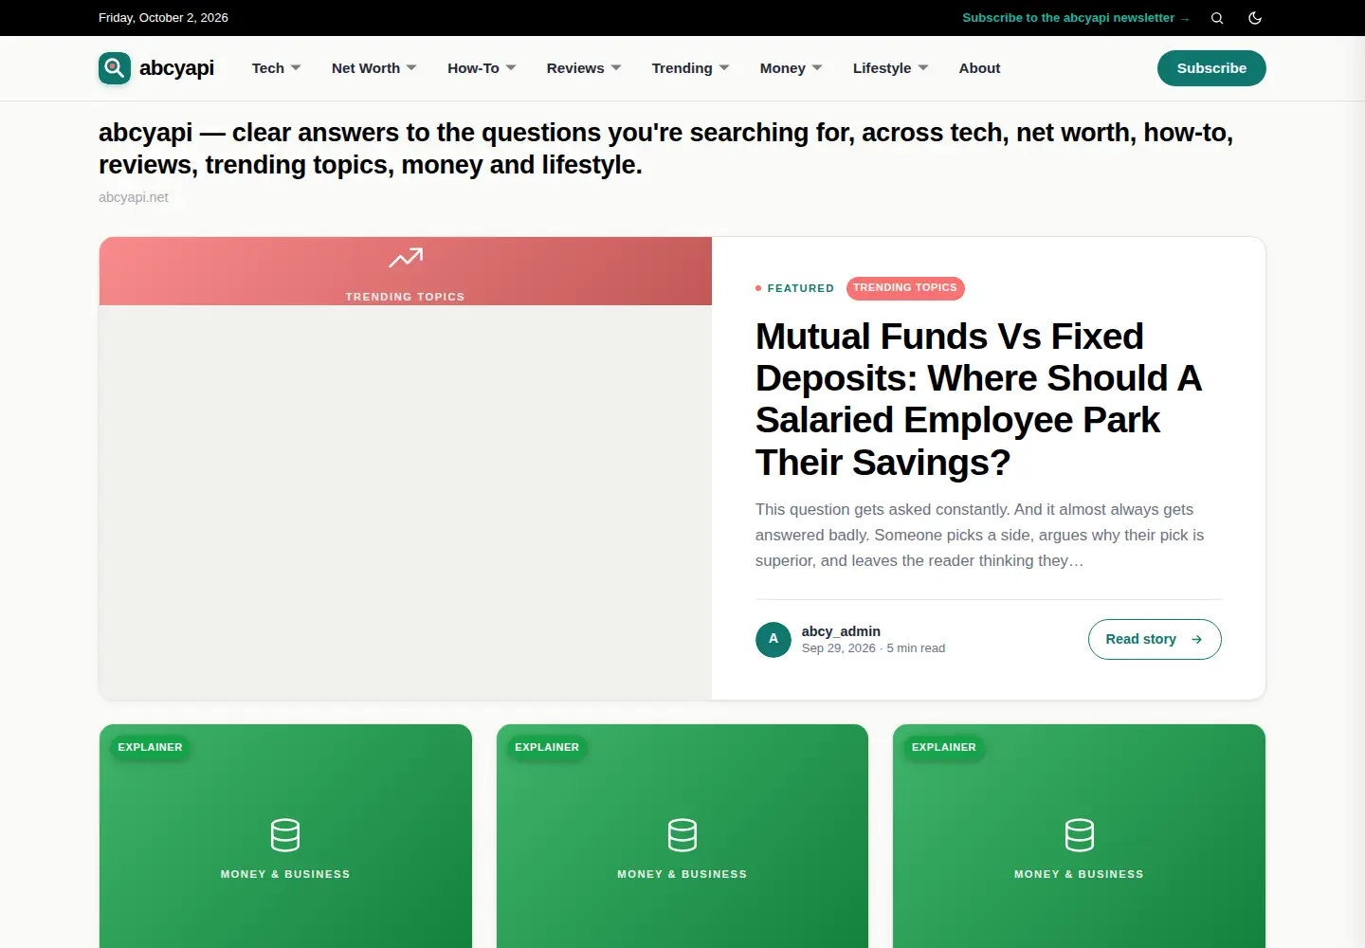Viewport: 1365px width, 948px height.
Task: Expand the Reviews dropdown menu
Action: [x=584, y=68]
